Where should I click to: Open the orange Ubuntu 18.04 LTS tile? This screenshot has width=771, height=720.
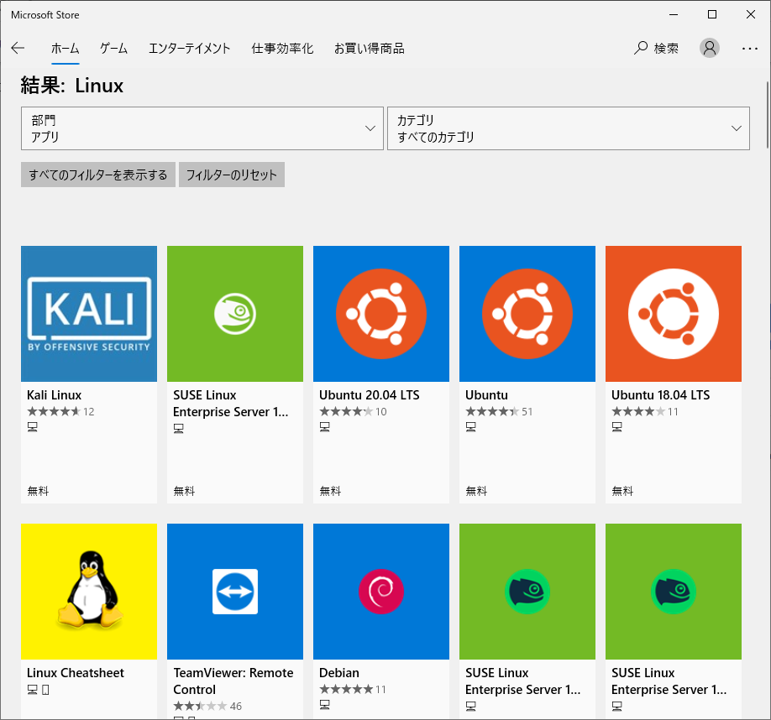click(x=674, y=314)
